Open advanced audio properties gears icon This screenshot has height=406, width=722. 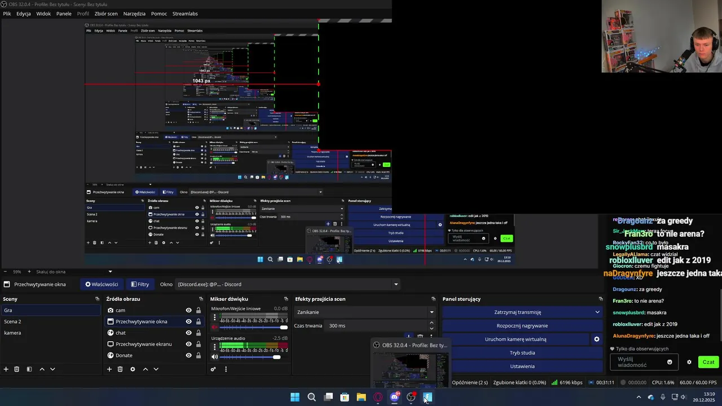213,369
